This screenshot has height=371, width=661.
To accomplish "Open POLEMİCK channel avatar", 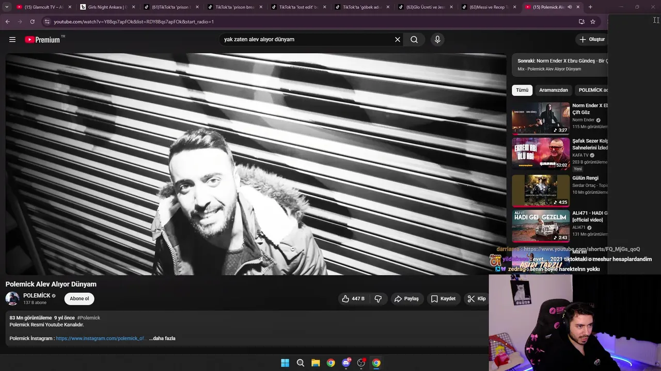I will [12, 298].
